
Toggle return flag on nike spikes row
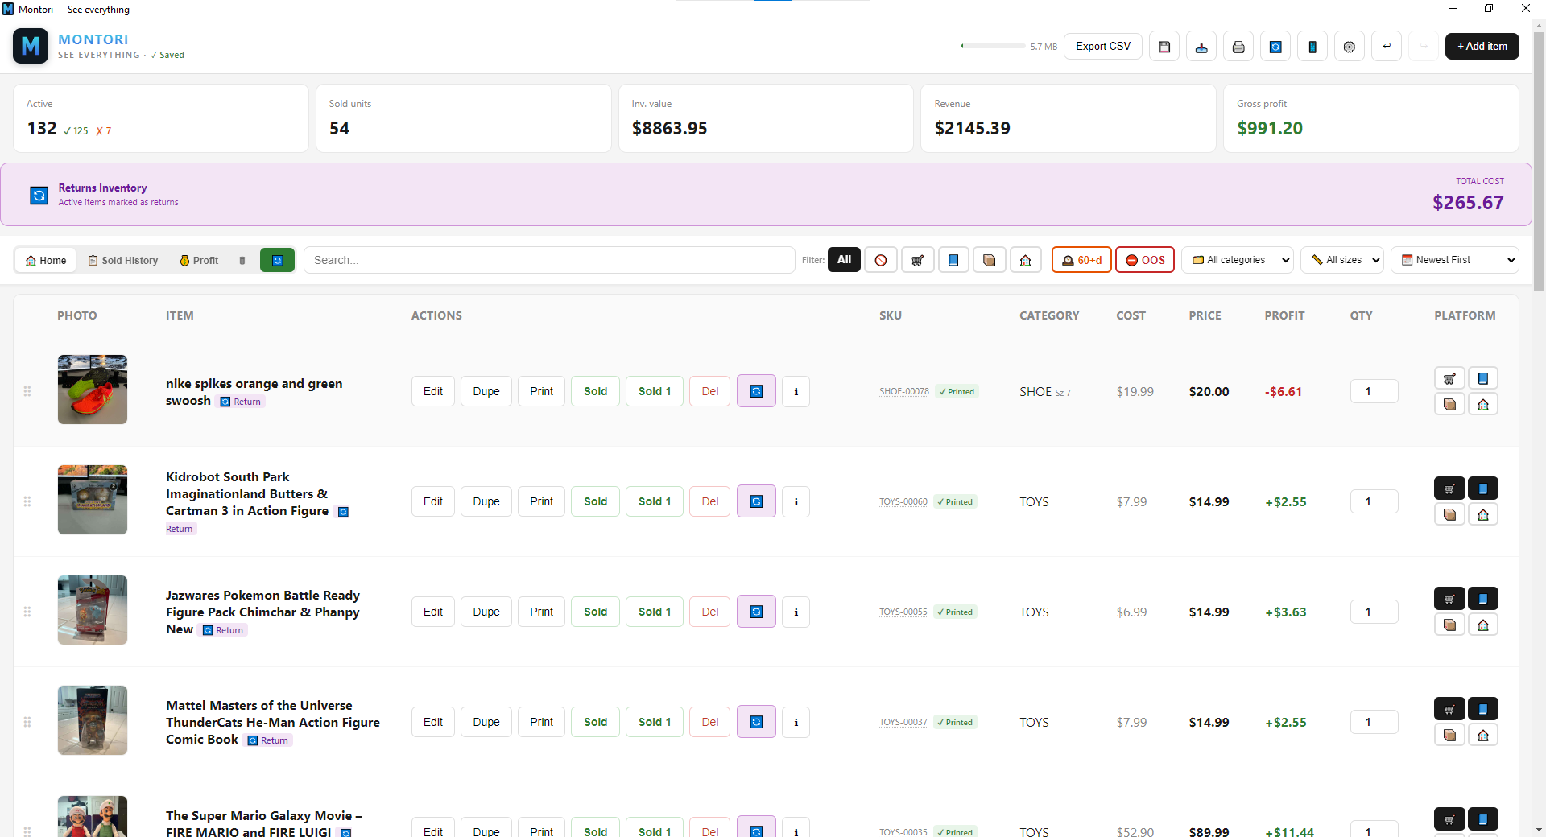(x=756, y=391)
